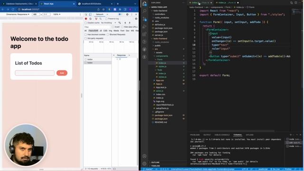Collapse the components folder
304x171 pixels.
tap(162, 56)
